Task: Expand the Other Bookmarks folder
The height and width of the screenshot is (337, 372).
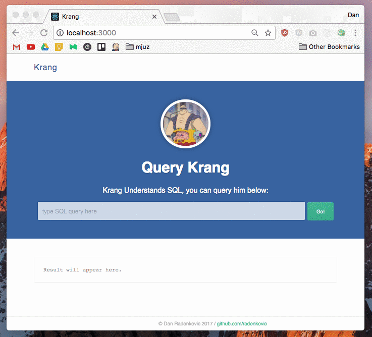Action: [329, 47]
